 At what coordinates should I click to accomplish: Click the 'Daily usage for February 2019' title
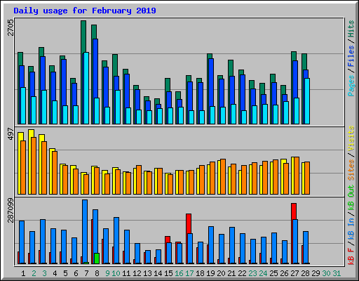coord(85,11)
